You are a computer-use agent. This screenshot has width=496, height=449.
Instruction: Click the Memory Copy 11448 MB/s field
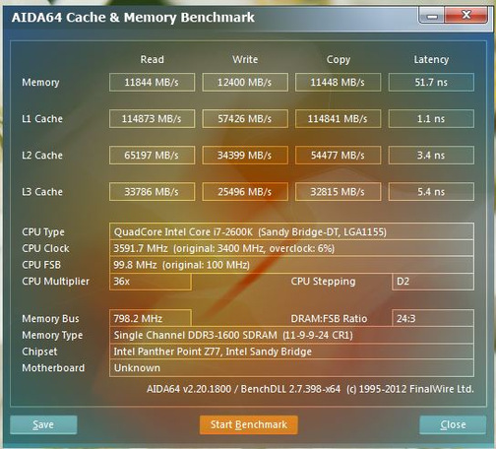tap(338, 82)
